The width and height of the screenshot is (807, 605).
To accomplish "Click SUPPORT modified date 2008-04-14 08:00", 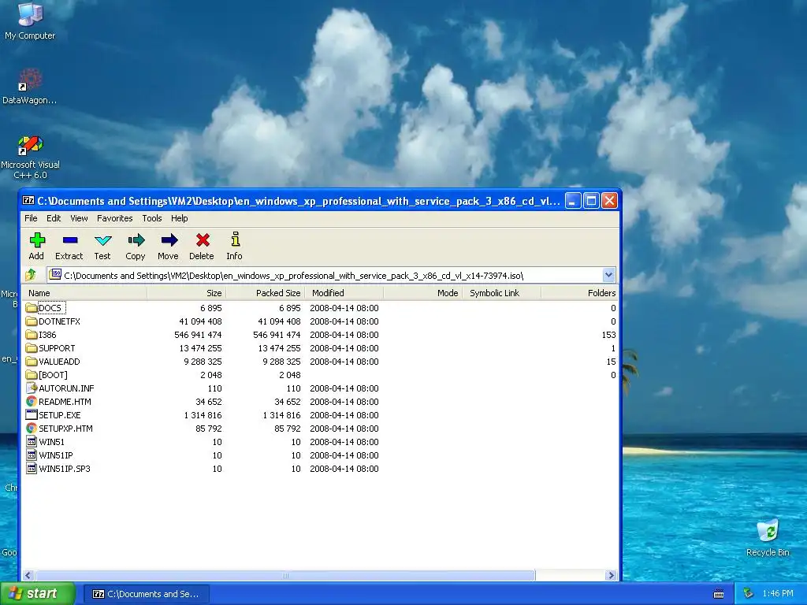I will tap(344, 347).
